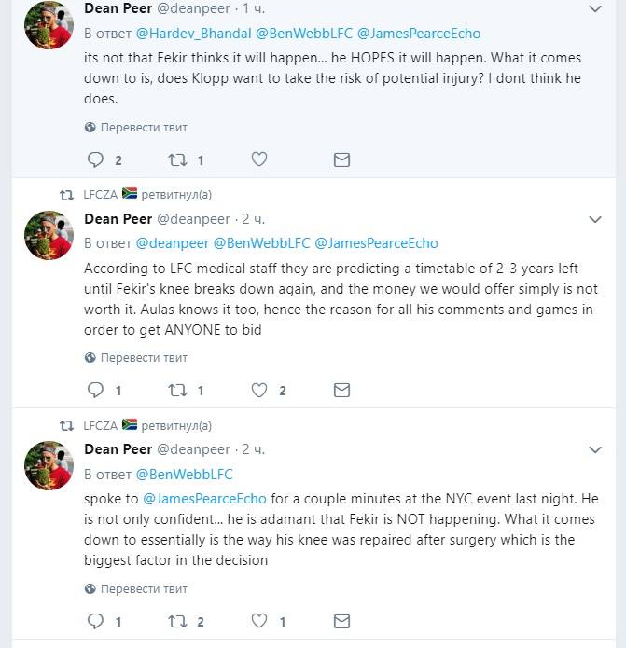Screen dimensions: 626x648
Task: Open Dean Peer avatar on first tweet
Action: click(49, 23)
